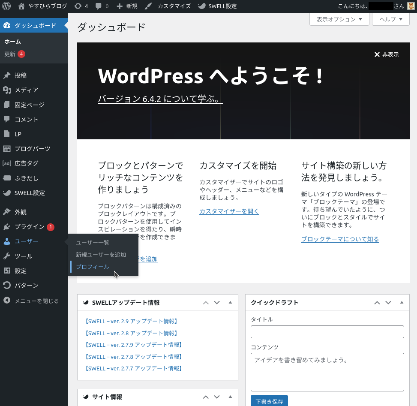Open the カスタマイザーを開く link
The height and width of the screenshot is (406, 417).
coord(229,211)
